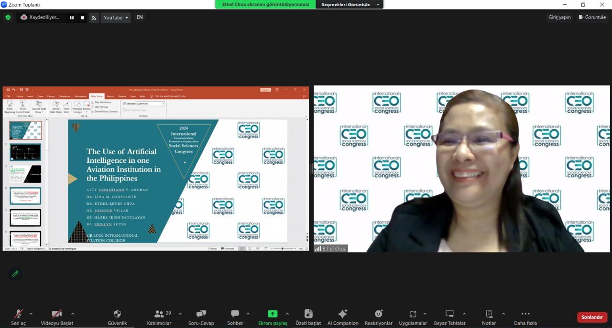612x328 pixels.
Task: Click the green annotation pencil icon
Action: coord(15,274)
